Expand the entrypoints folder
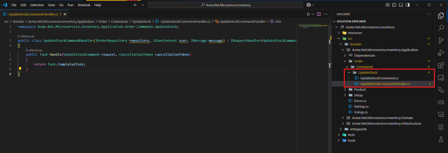448x153 pixels. click(341, 129)
